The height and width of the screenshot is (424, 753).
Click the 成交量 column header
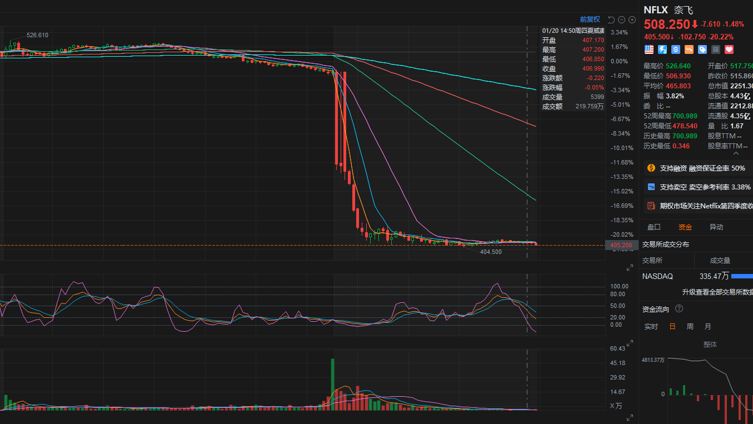coord(720,260)
